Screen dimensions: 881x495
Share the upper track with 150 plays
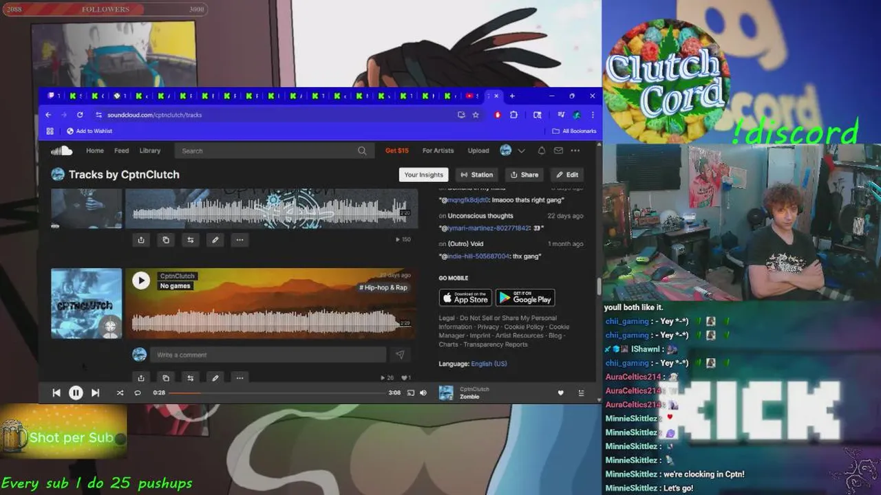point(141,240)
